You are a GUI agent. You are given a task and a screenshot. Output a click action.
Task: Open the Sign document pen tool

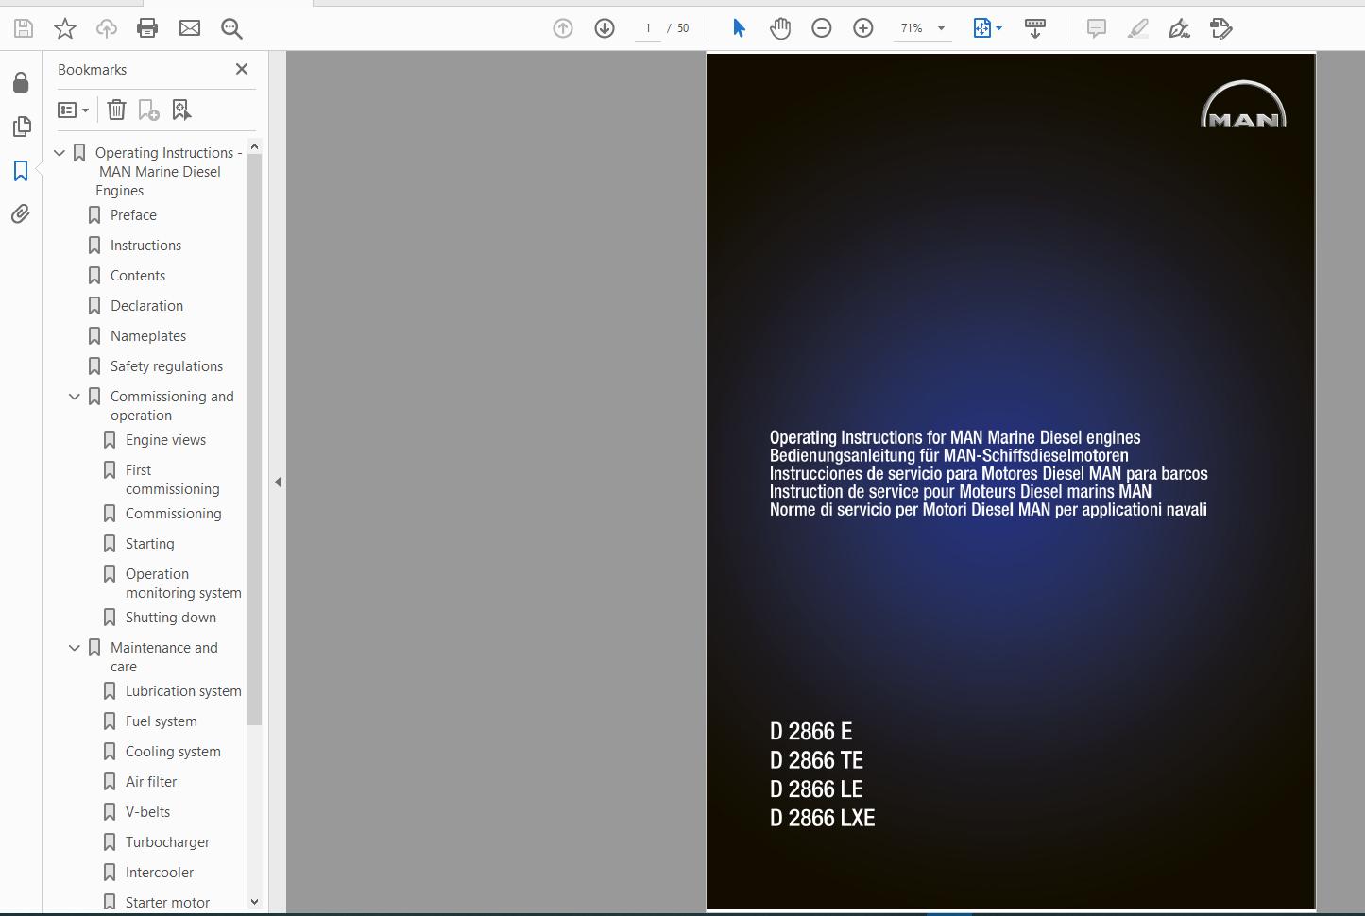click(1179, 28)
